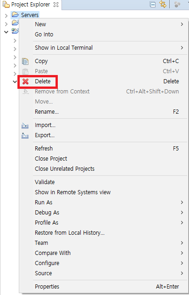
Task: Expand the Servers tree node
Action: 6,15
